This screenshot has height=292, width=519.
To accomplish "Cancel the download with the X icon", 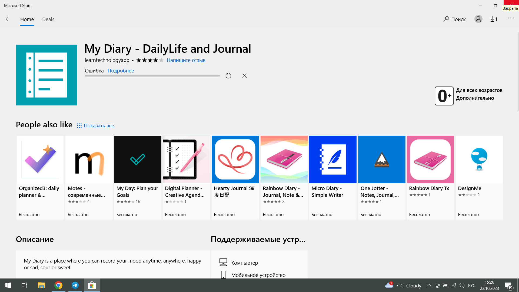I will (245, 76).
